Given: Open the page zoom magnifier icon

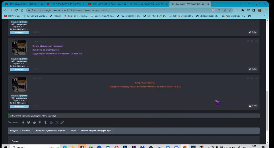Looking at the screenshot, I should pyautogui.click(x=219, y=10).
